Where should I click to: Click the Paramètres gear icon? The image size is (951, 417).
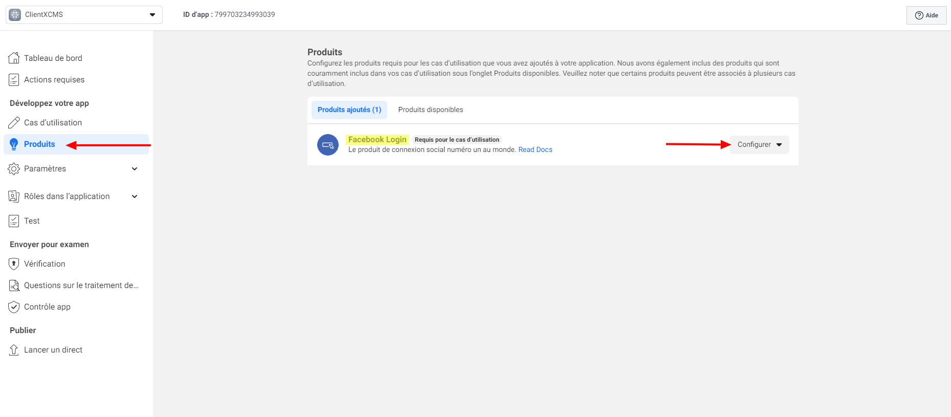pos(14,168)
